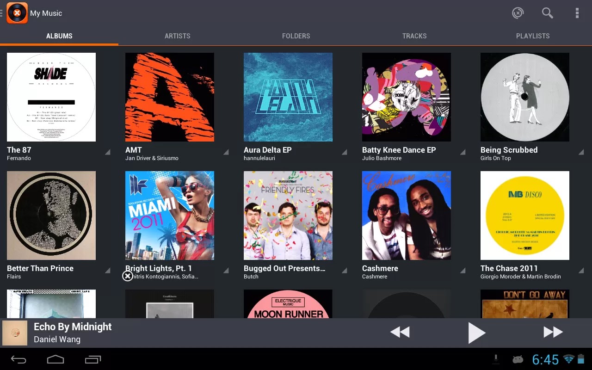Skip to next track
This screenshot has height=370, width=592.
(x=553, y=332)
